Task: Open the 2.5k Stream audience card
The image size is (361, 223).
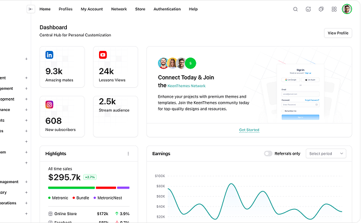Action: (x=115, y=117)
